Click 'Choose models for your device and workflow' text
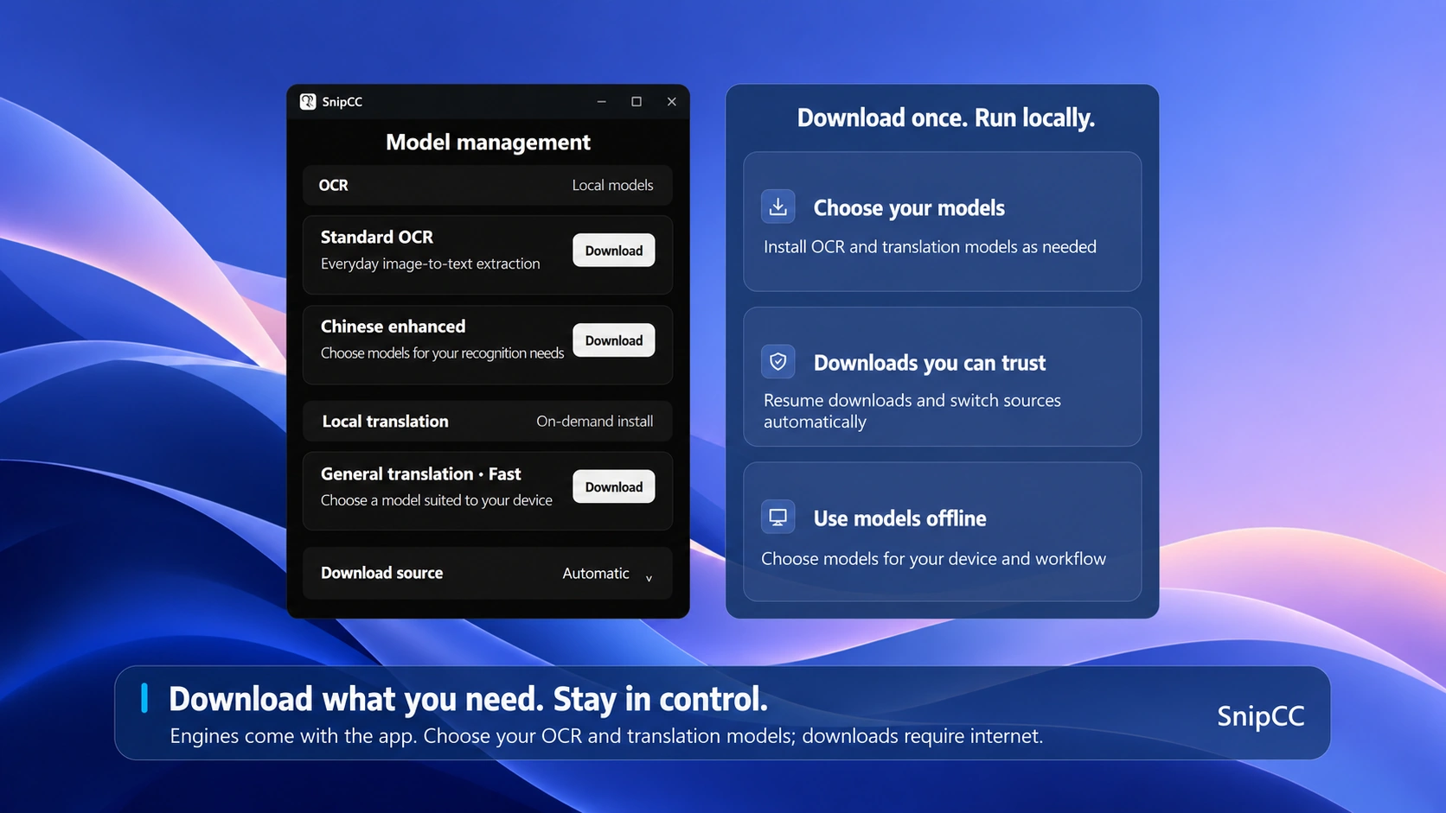This screenshot has height=813, width=1446. (933, 559)
